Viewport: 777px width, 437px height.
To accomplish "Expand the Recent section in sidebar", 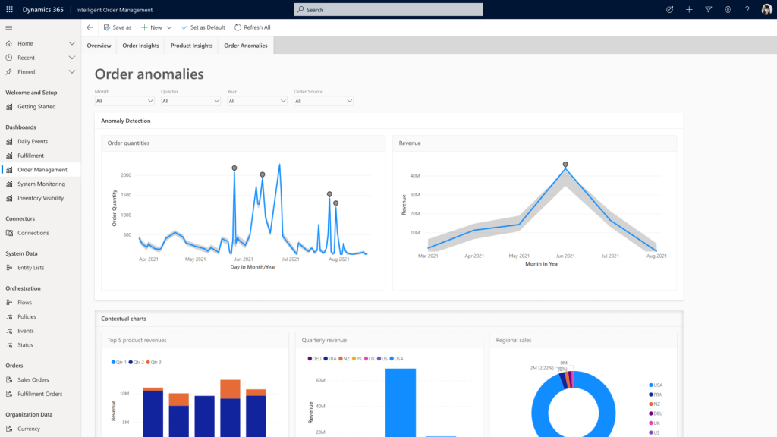I will coord(72,57).
